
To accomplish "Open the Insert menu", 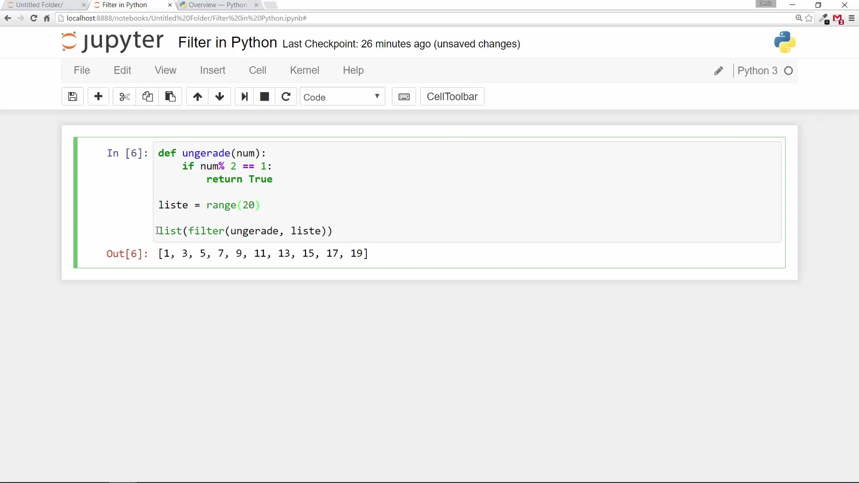I will [213, 70].
